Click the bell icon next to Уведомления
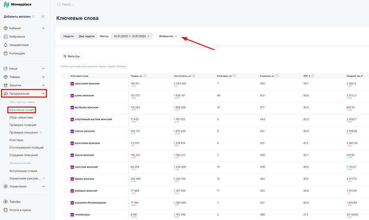 click(x=5, y=45)
